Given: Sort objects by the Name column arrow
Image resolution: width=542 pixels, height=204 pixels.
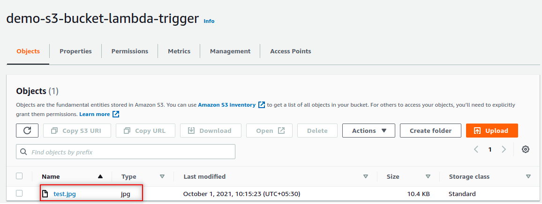Looking at the screenshot, I should point(100,177).
